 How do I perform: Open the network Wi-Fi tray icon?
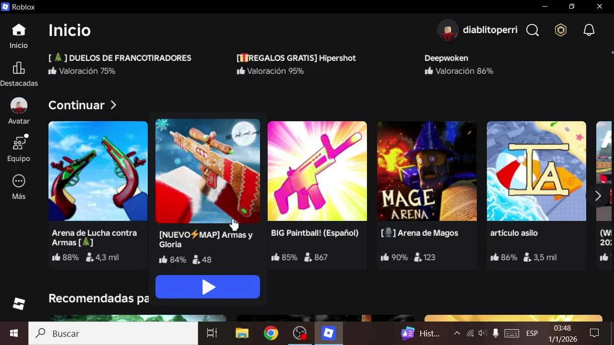click(x=470, y=333)
